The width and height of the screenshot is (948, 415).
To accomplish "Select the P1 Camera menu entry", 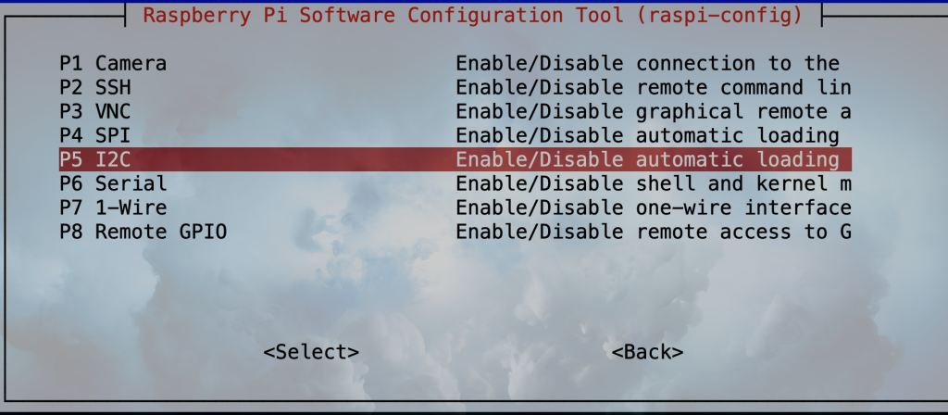I will pos(113,64).
